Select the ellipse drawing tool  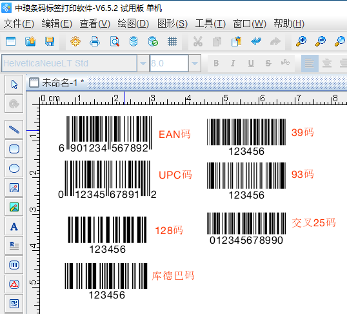click(14, 168)
